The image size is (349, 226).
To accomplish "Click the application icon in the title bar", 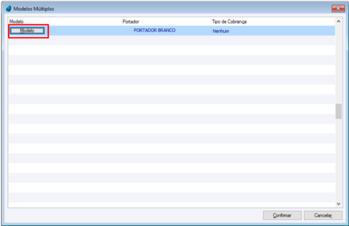I will click(8, 9).
